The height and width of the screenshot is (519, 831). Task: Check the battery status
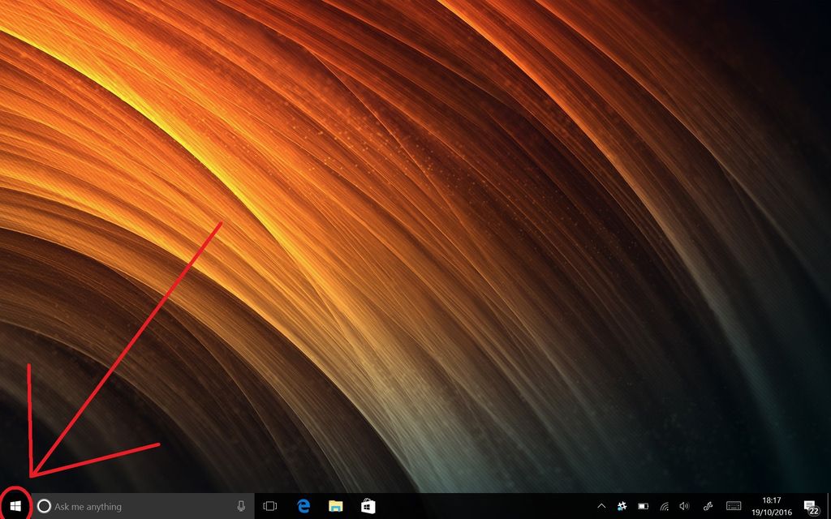[643, 506]
